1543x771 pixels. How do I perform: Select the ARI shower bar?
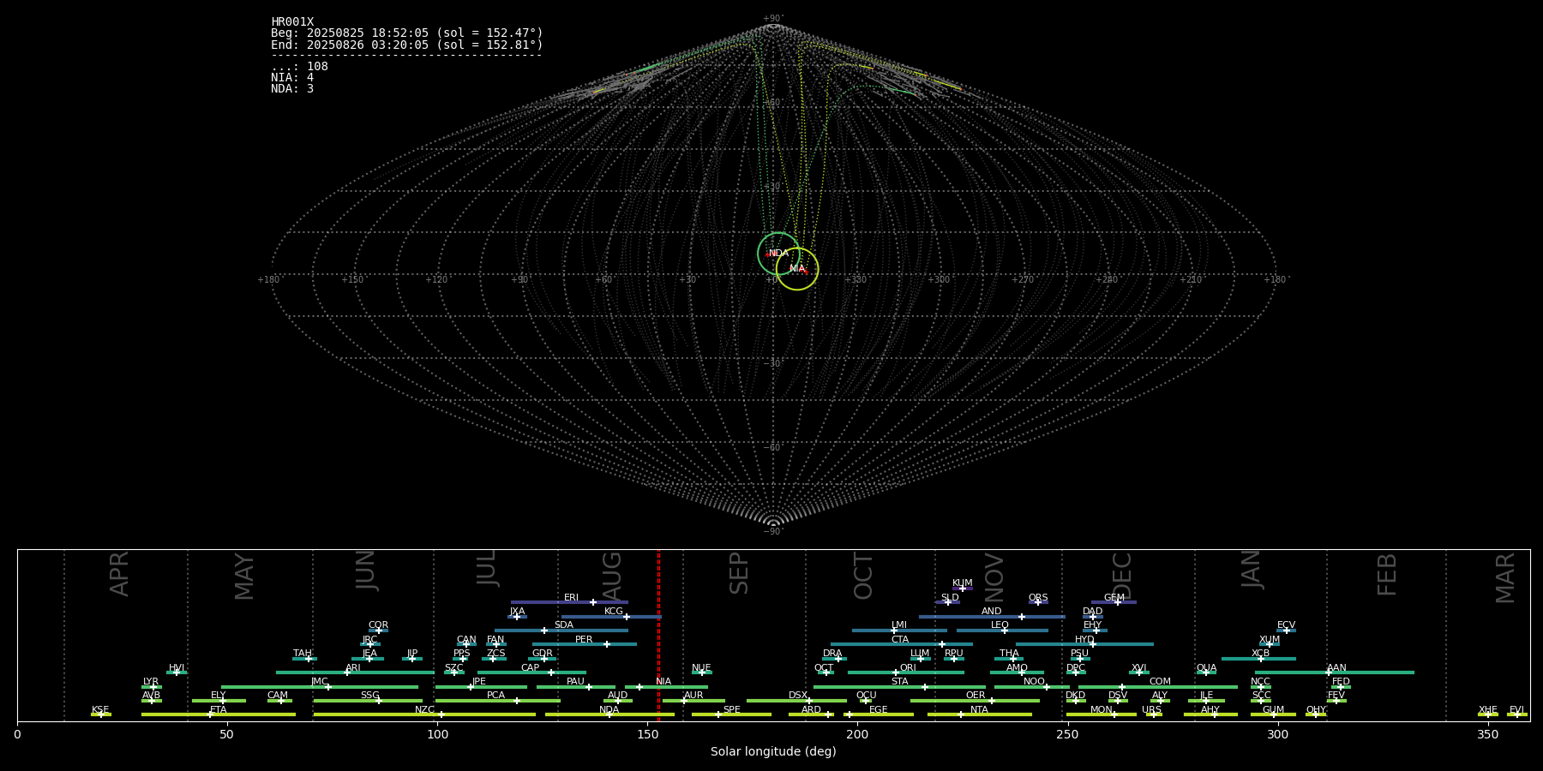tap(355, 672)
